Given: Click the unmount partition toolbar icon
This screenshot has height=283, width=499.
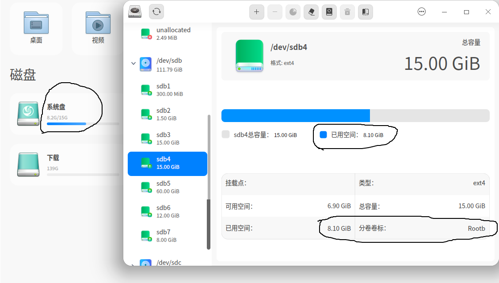Looking at the screenshot, I should [x=347, y=12].
